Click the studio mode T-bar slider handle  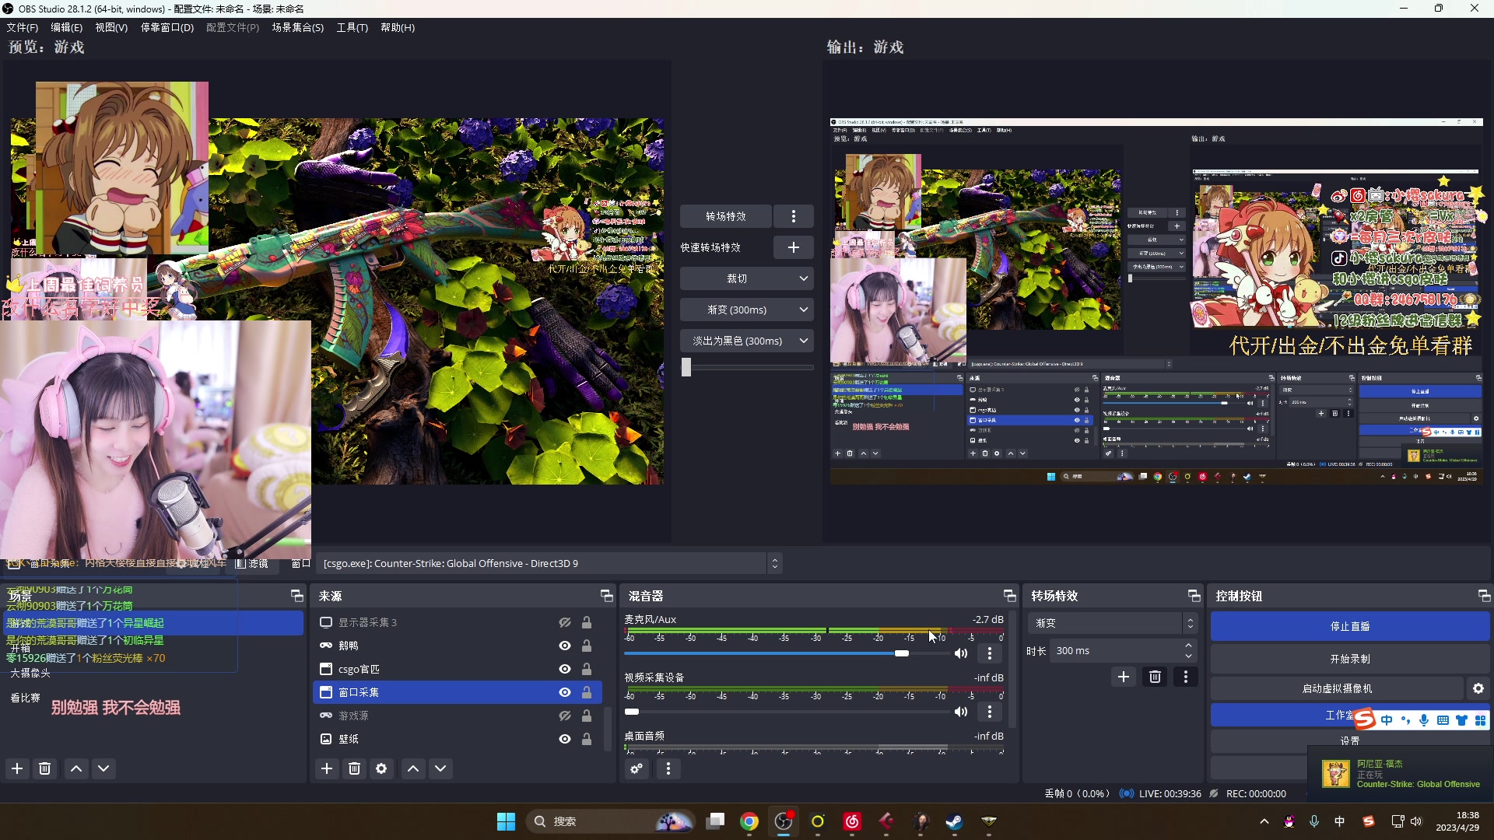pyautogui.click(x=686, y=367)
